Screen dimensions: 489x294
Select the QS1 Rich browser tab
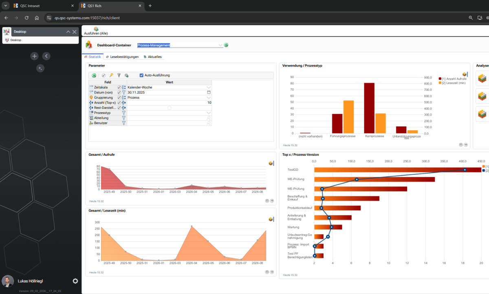[111, 6]
